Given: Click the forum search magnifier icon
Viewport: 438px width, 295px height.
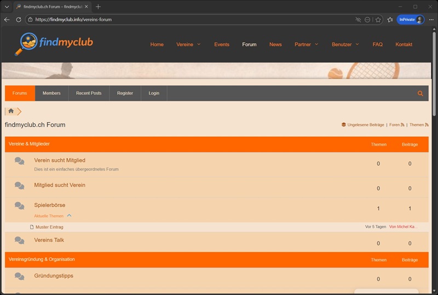Looking at the screenshot, I should pos(420,94).
